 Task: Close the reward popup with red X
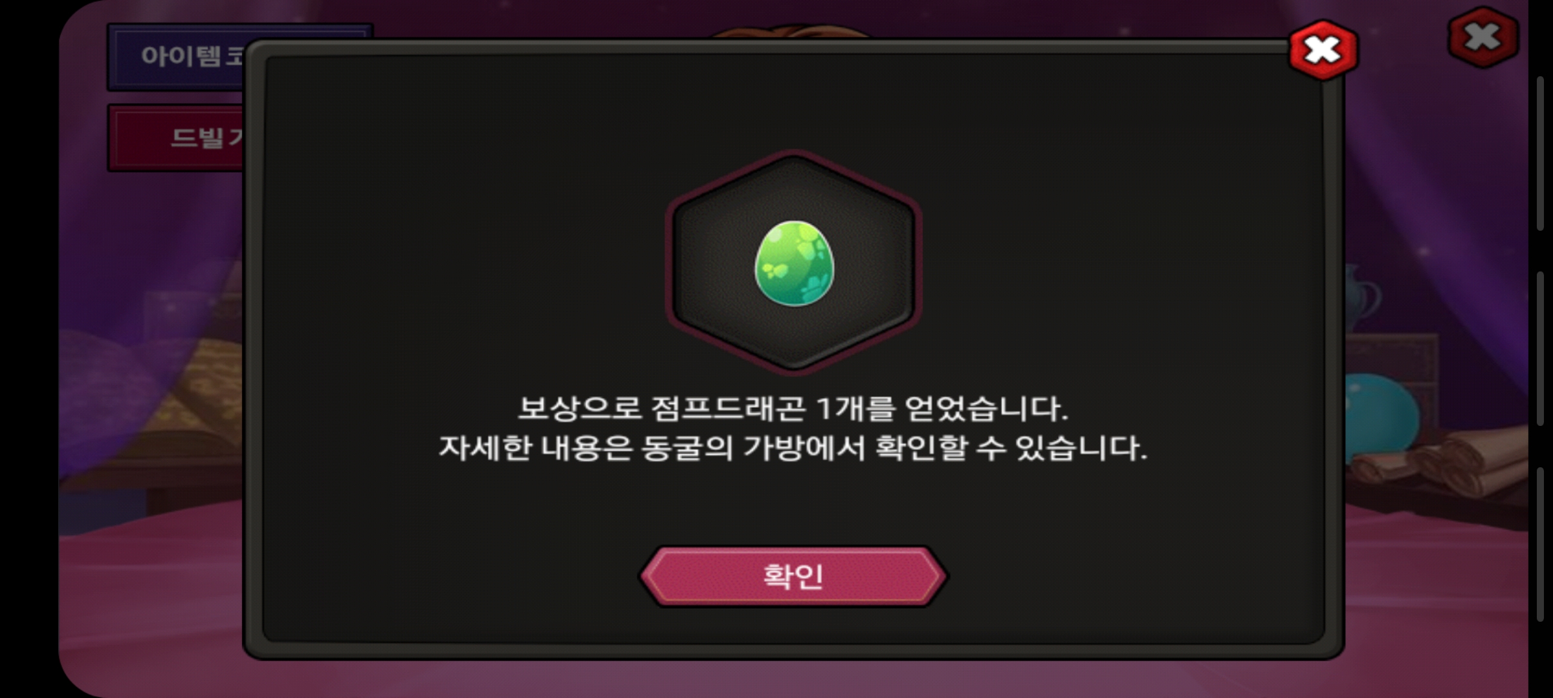pyautogui.click(x=1323, y=50)
